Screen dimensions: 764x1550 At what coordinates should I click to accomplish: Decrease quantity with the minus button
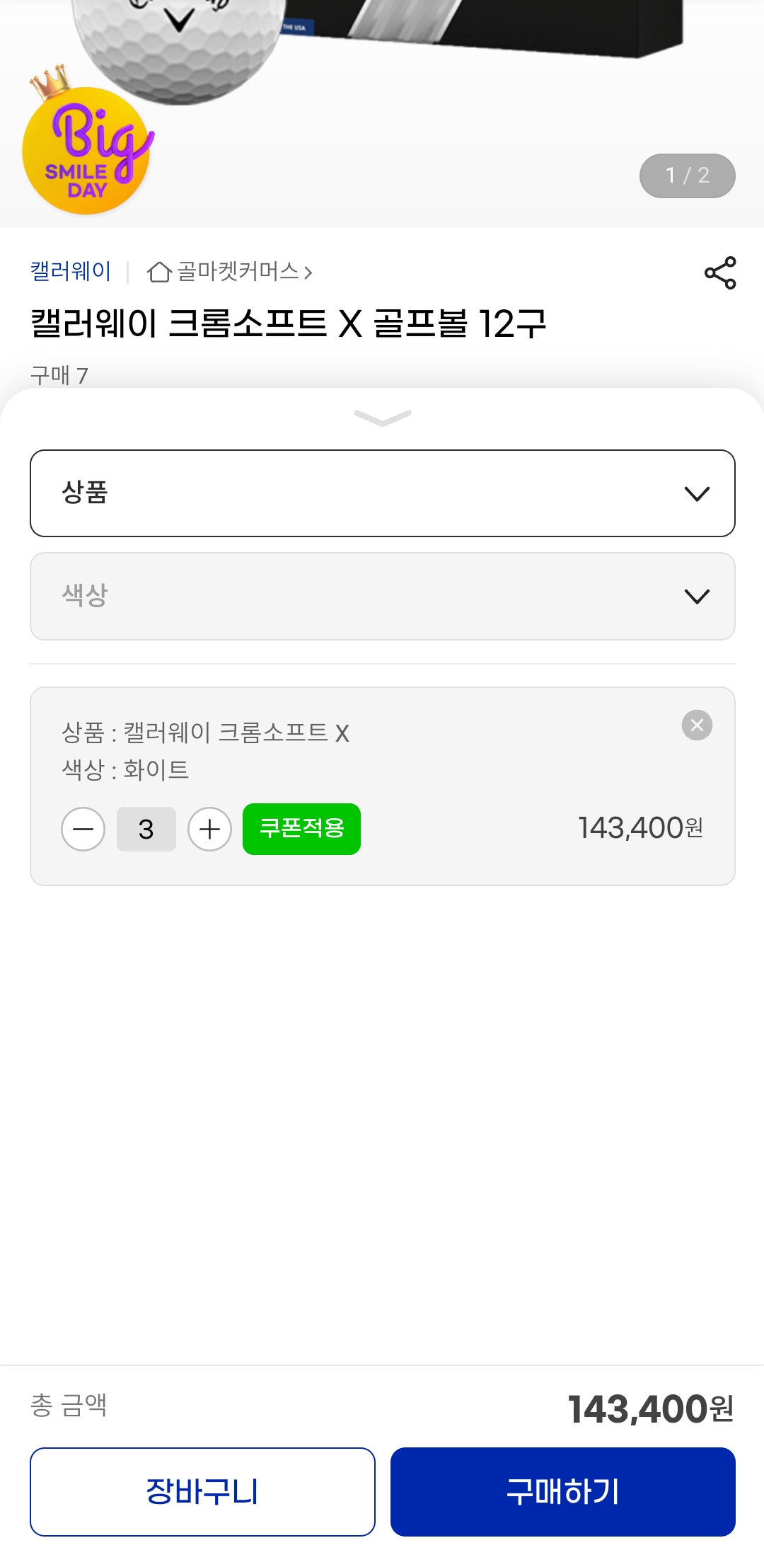click(83, 829)
